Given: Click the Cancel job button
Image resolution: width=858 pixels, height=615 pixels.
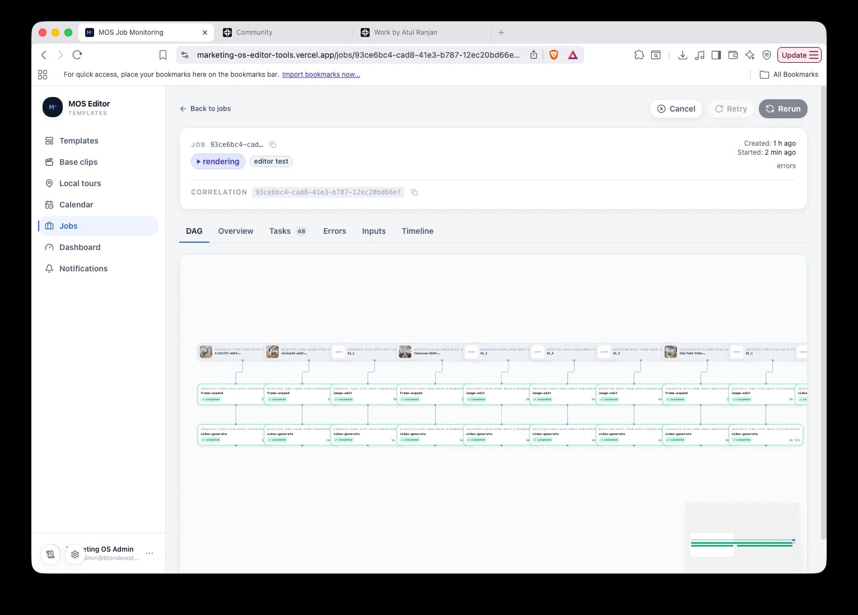Looking at the screenshot, I should (676, 109).
